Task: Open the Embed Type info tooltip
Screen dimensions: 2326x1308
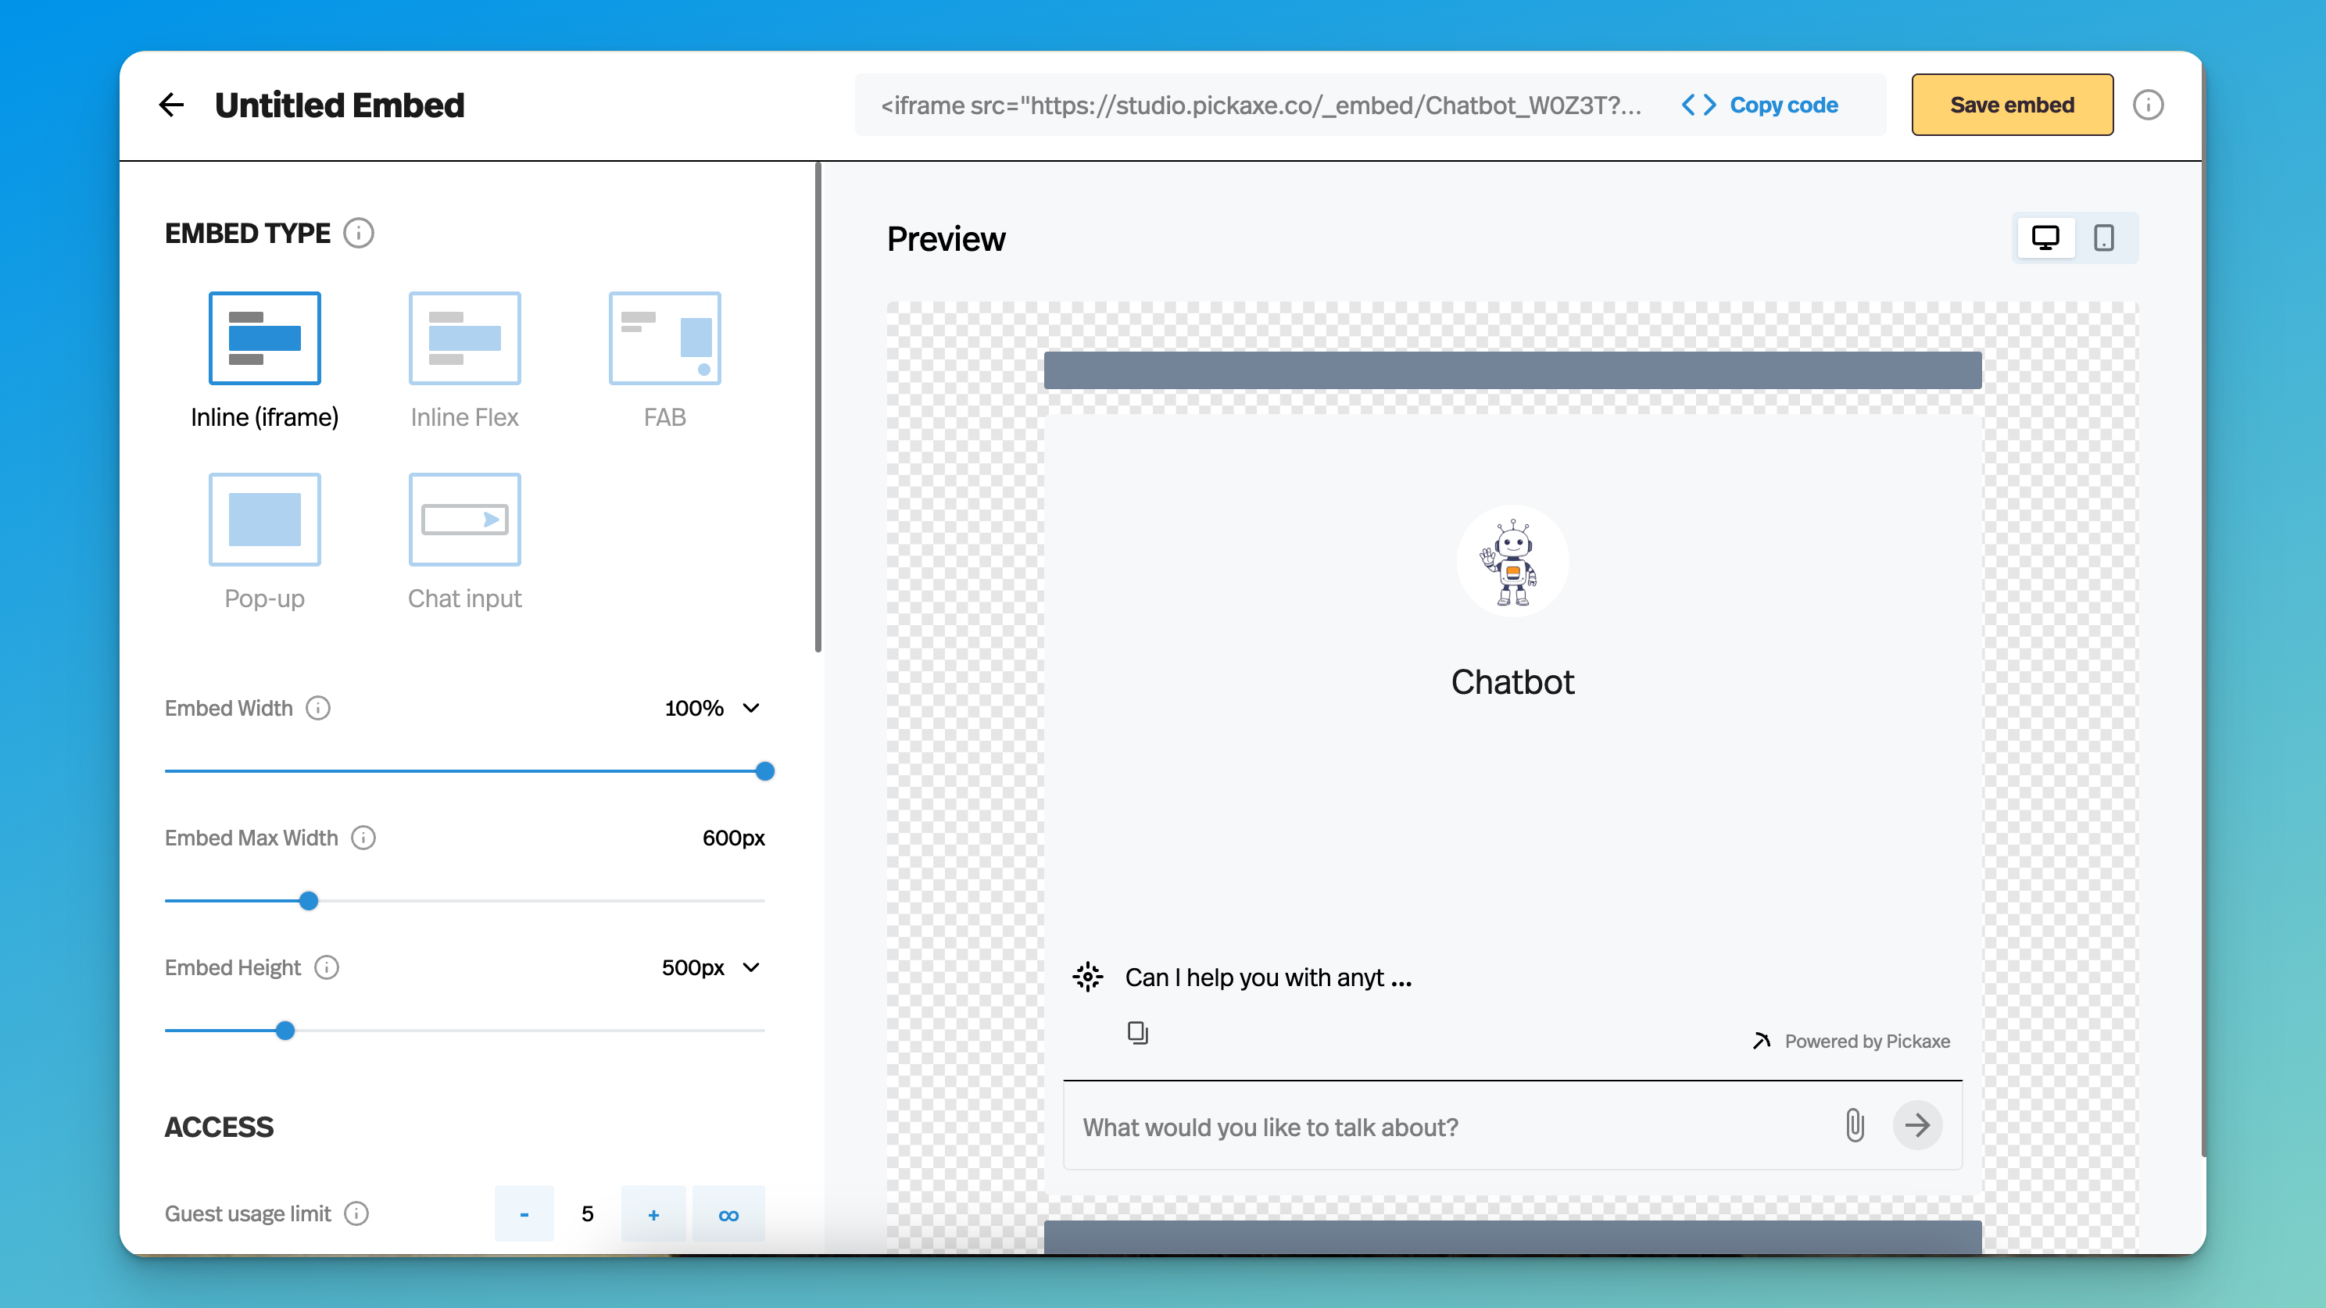Action: point(359,233)
